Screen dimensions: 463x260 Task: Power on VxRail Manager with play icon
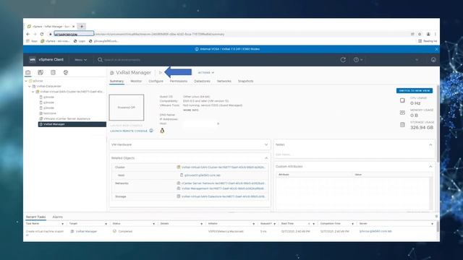click(x=161, y=72)
